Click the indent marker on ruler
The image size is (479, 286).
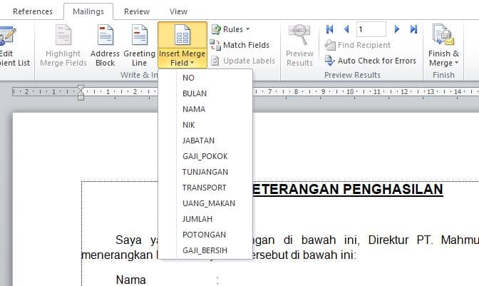81,91
